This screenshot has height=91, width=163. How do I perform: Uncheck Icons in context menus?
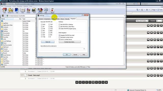[x=59, y=39]
